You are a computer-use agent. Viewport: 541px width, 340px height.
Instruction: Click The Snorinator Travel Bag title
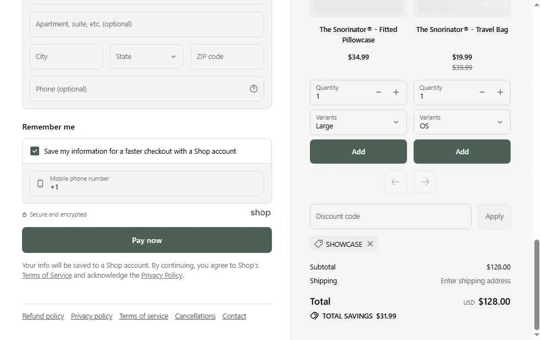pyautogui.click(x=462, y=30)
